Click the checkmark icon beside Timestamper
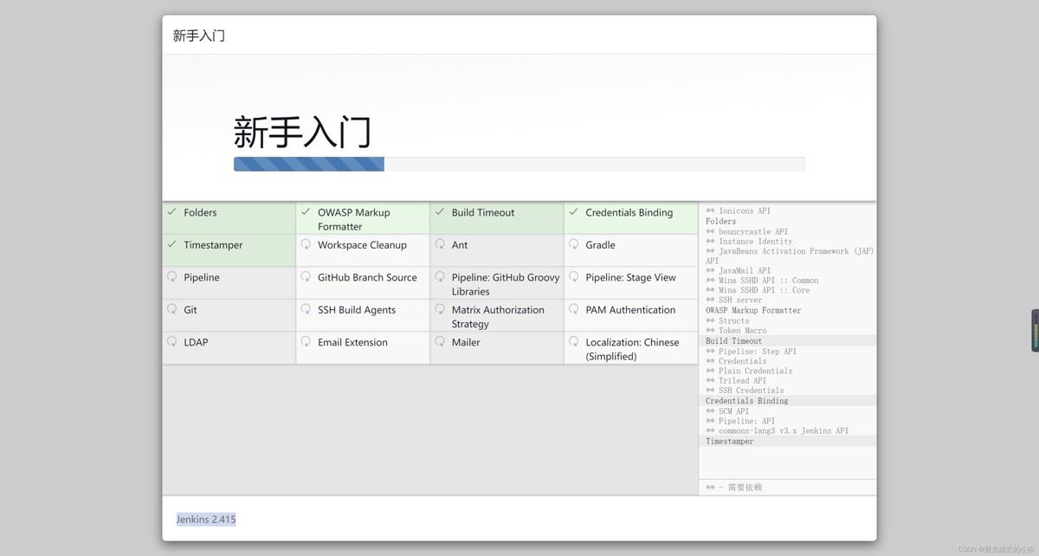 pyautogui.click(x=171, y=245)
